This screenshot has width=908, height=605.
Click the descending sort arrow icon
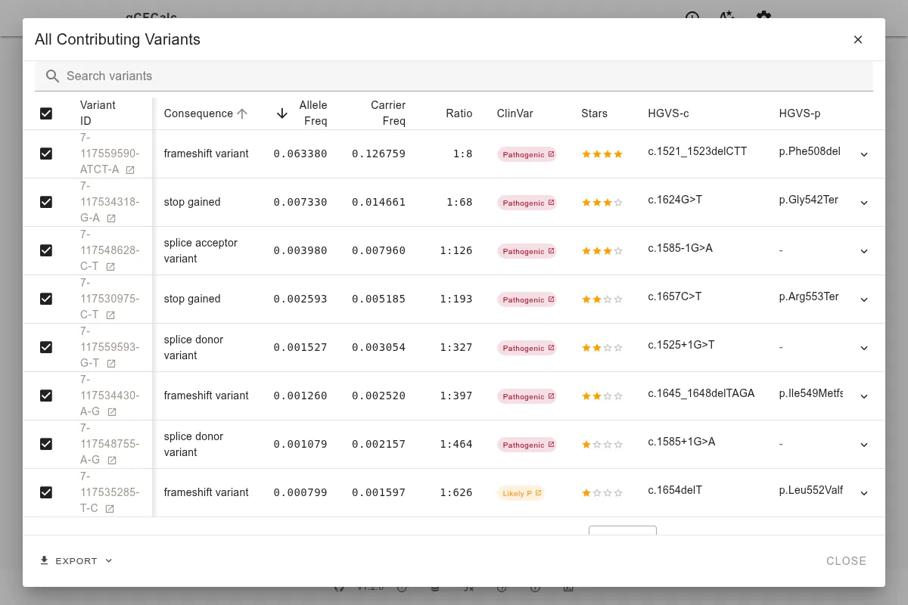pos(281,113)
